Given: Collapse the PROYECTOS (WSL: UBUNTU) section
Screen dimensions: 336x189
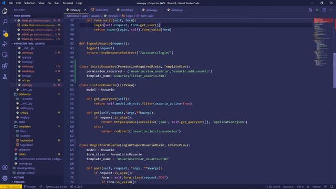Looking at the screenshot, I should tap(29, 44).
